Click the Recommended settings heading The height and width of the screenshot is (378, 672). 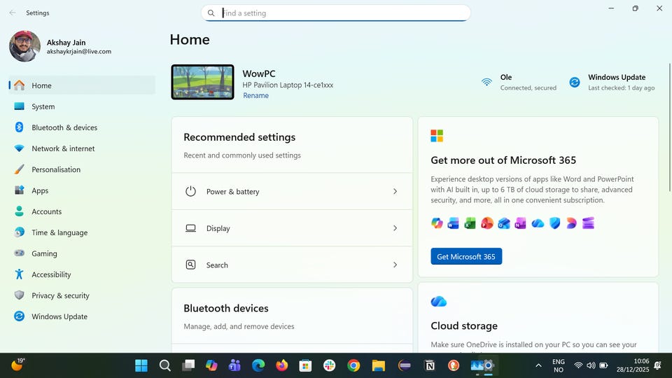tap(239, 137)
